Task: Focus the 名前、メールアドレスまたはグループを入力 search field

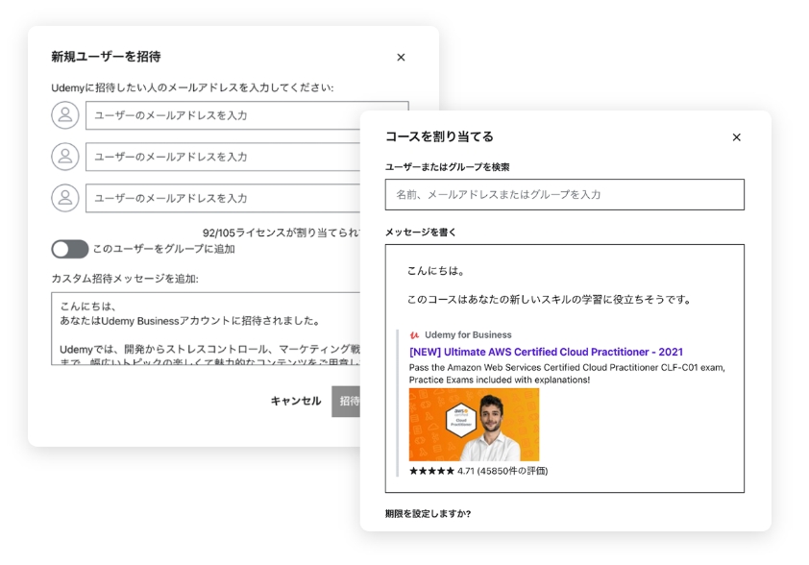Action: (x=564, y=194)
